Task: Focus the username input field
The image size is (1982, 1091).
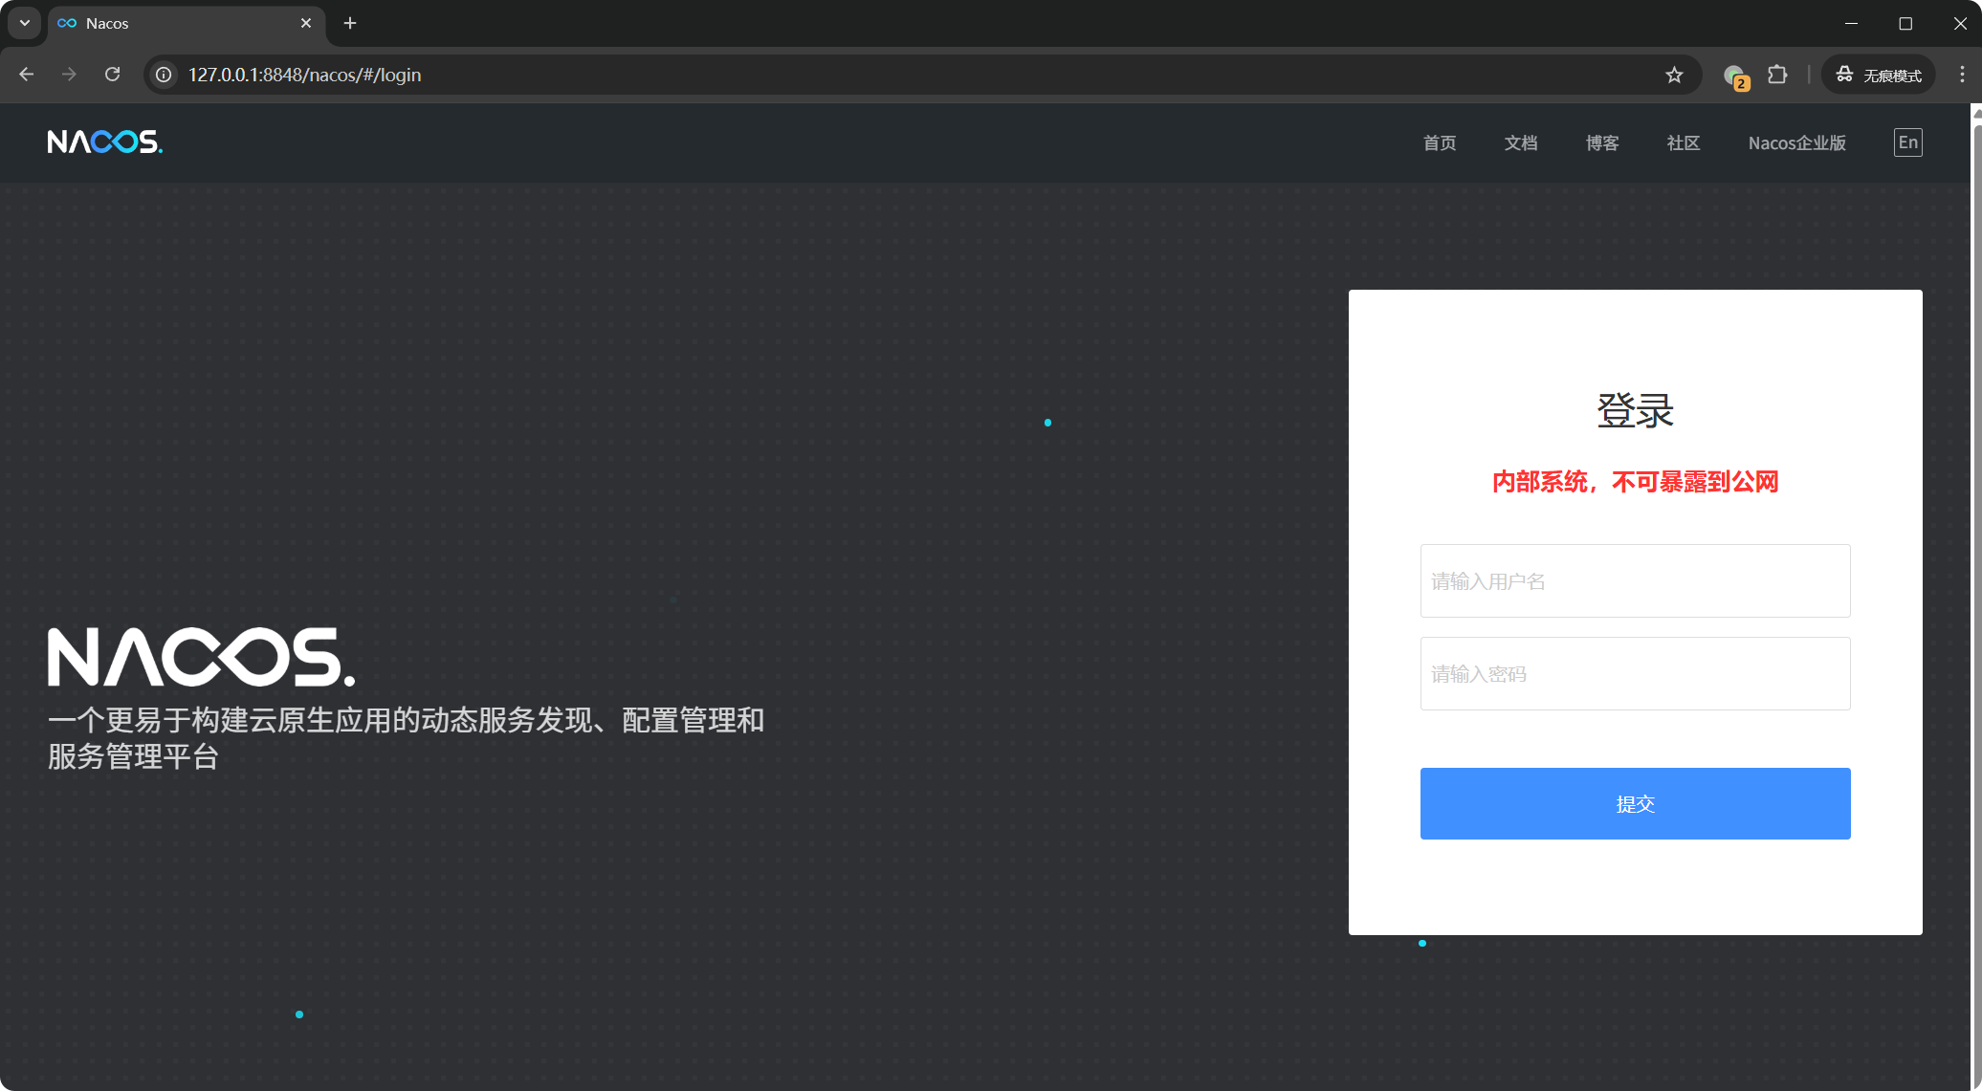Action: (1635, 581)
